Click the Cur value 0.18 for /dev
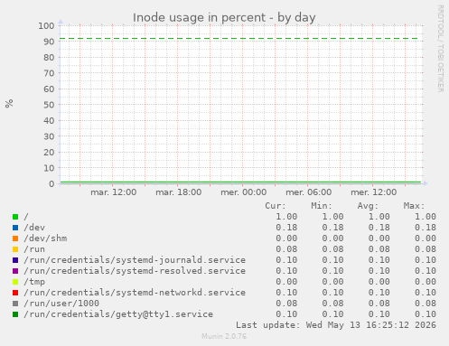 pos(286,228)
